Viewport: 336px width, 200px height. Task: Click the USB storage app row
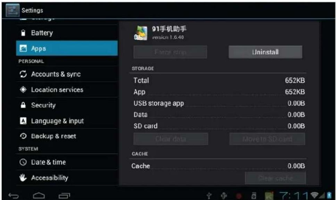click(x=219, y=103)
